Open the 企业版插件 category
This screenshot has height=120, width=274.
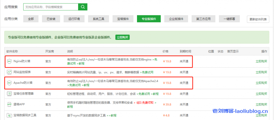point(176,19)
